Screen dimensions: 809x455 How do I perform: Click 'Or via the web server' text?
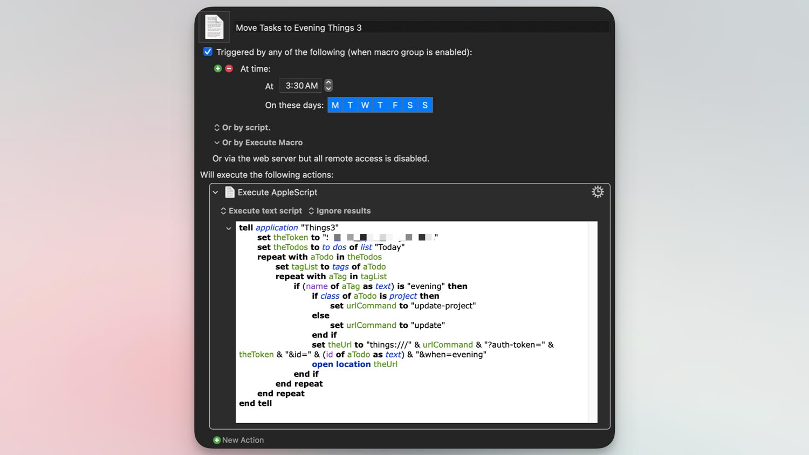321,158
